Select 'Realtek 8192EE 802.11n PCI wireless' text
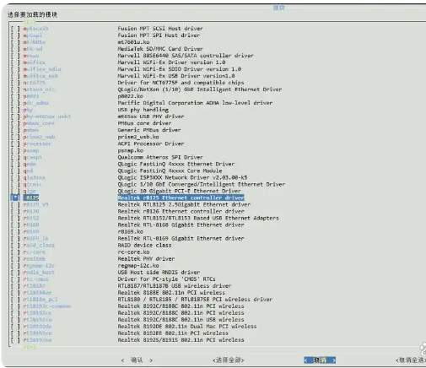Image resolution: width=426 pixels, height=368 pixels. click(173, 333)
